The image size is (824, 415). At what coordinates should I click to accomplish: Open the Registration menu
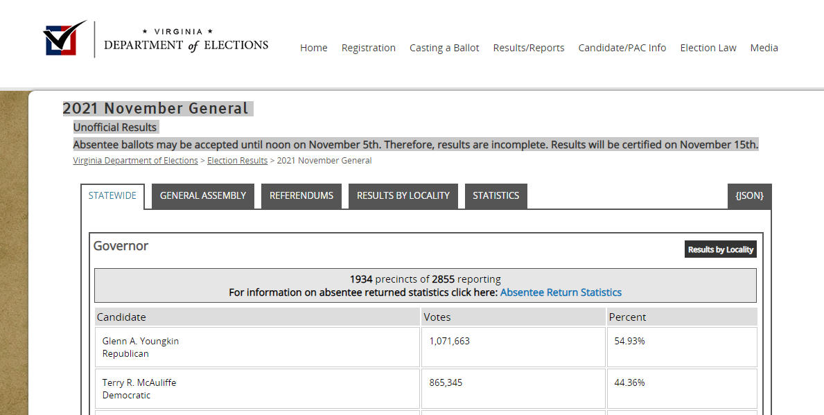tap(369, 48)
